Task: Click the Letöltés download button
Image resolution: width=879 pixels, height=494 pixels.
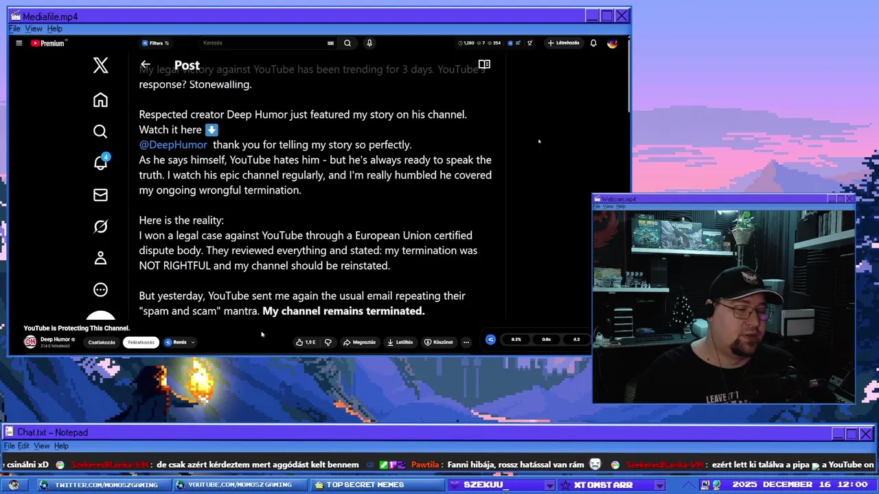Action: (x=400, y=342)
